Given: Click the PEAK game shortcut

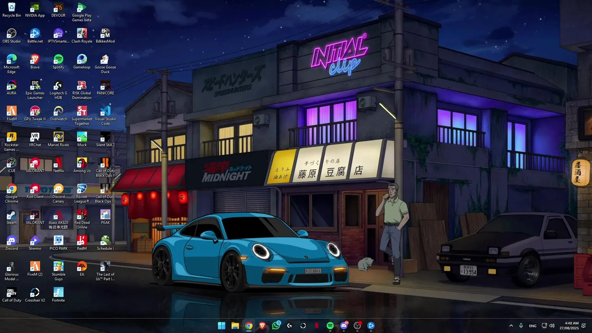Looking at the screenshot, I should coord(105,217).
